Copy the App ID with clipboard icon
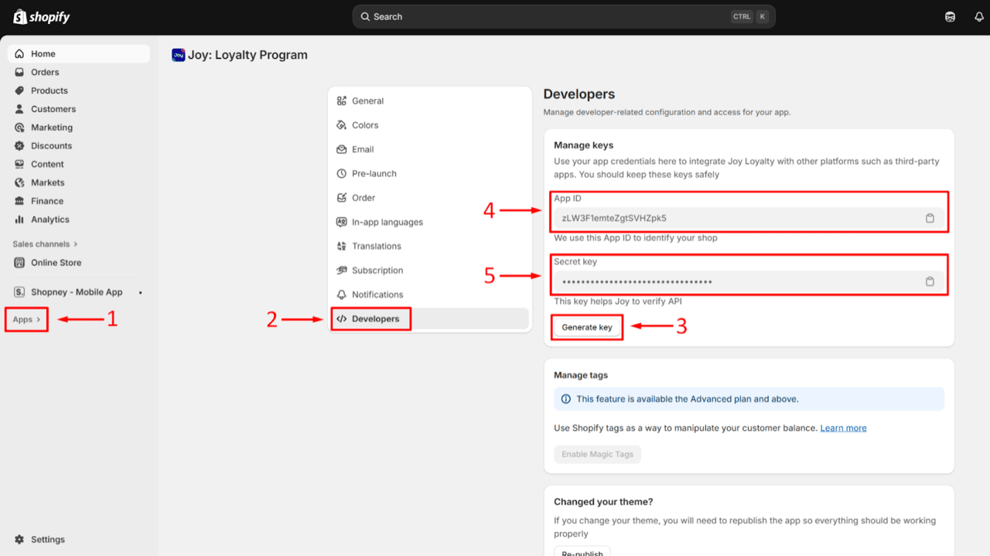 point(930,218)
